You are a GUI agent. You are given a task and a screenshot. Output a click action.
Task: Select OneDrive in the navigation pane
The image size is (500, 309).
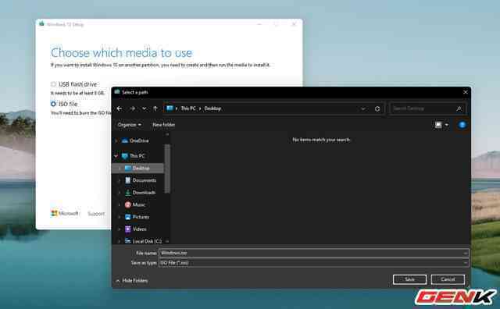coord(139,140)
